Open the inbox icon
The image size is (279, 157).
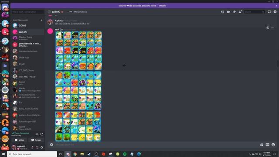tap(269, 12)
